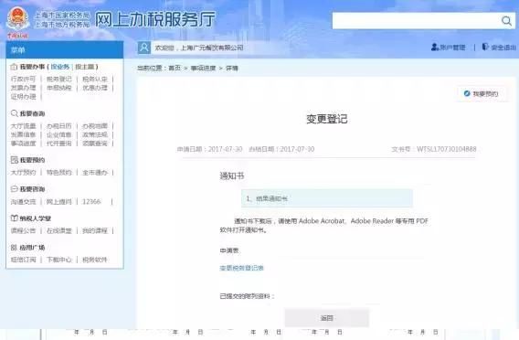Switch to the 按业务 view
Image resolution: width=519 pixels, height=340 pixels.
pos(60,67)
